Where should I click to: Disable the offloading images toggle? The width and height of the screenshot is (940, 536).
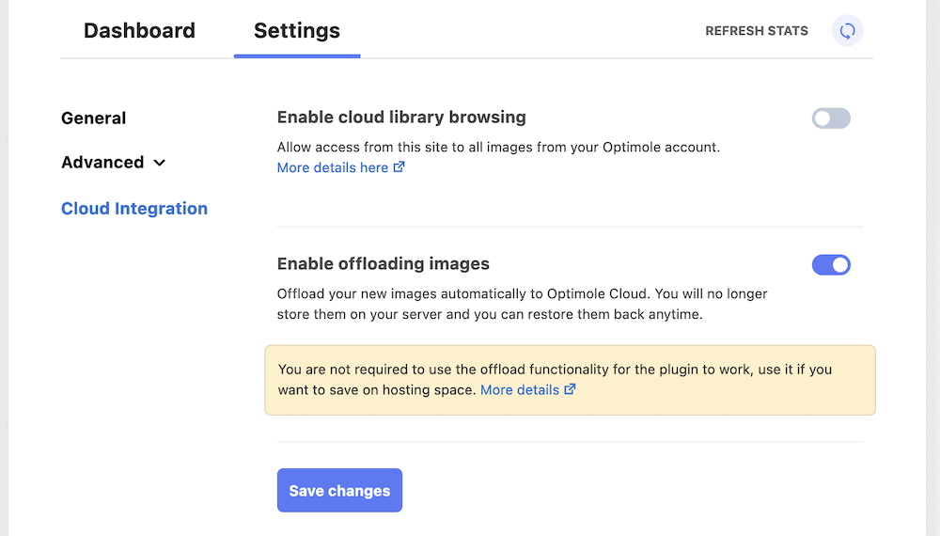pyautogui.click(x=831, y=264)
